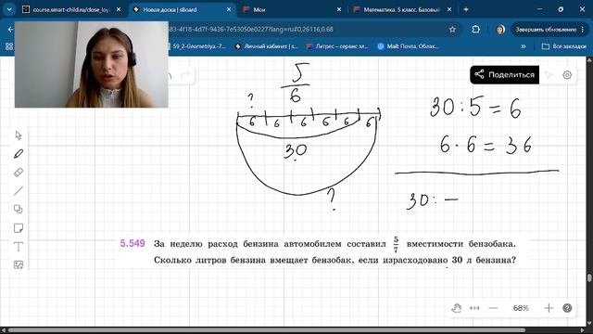This screenshot has width=593, height=334.
Task: Open a new browser tab
Action: pos(466,9)
